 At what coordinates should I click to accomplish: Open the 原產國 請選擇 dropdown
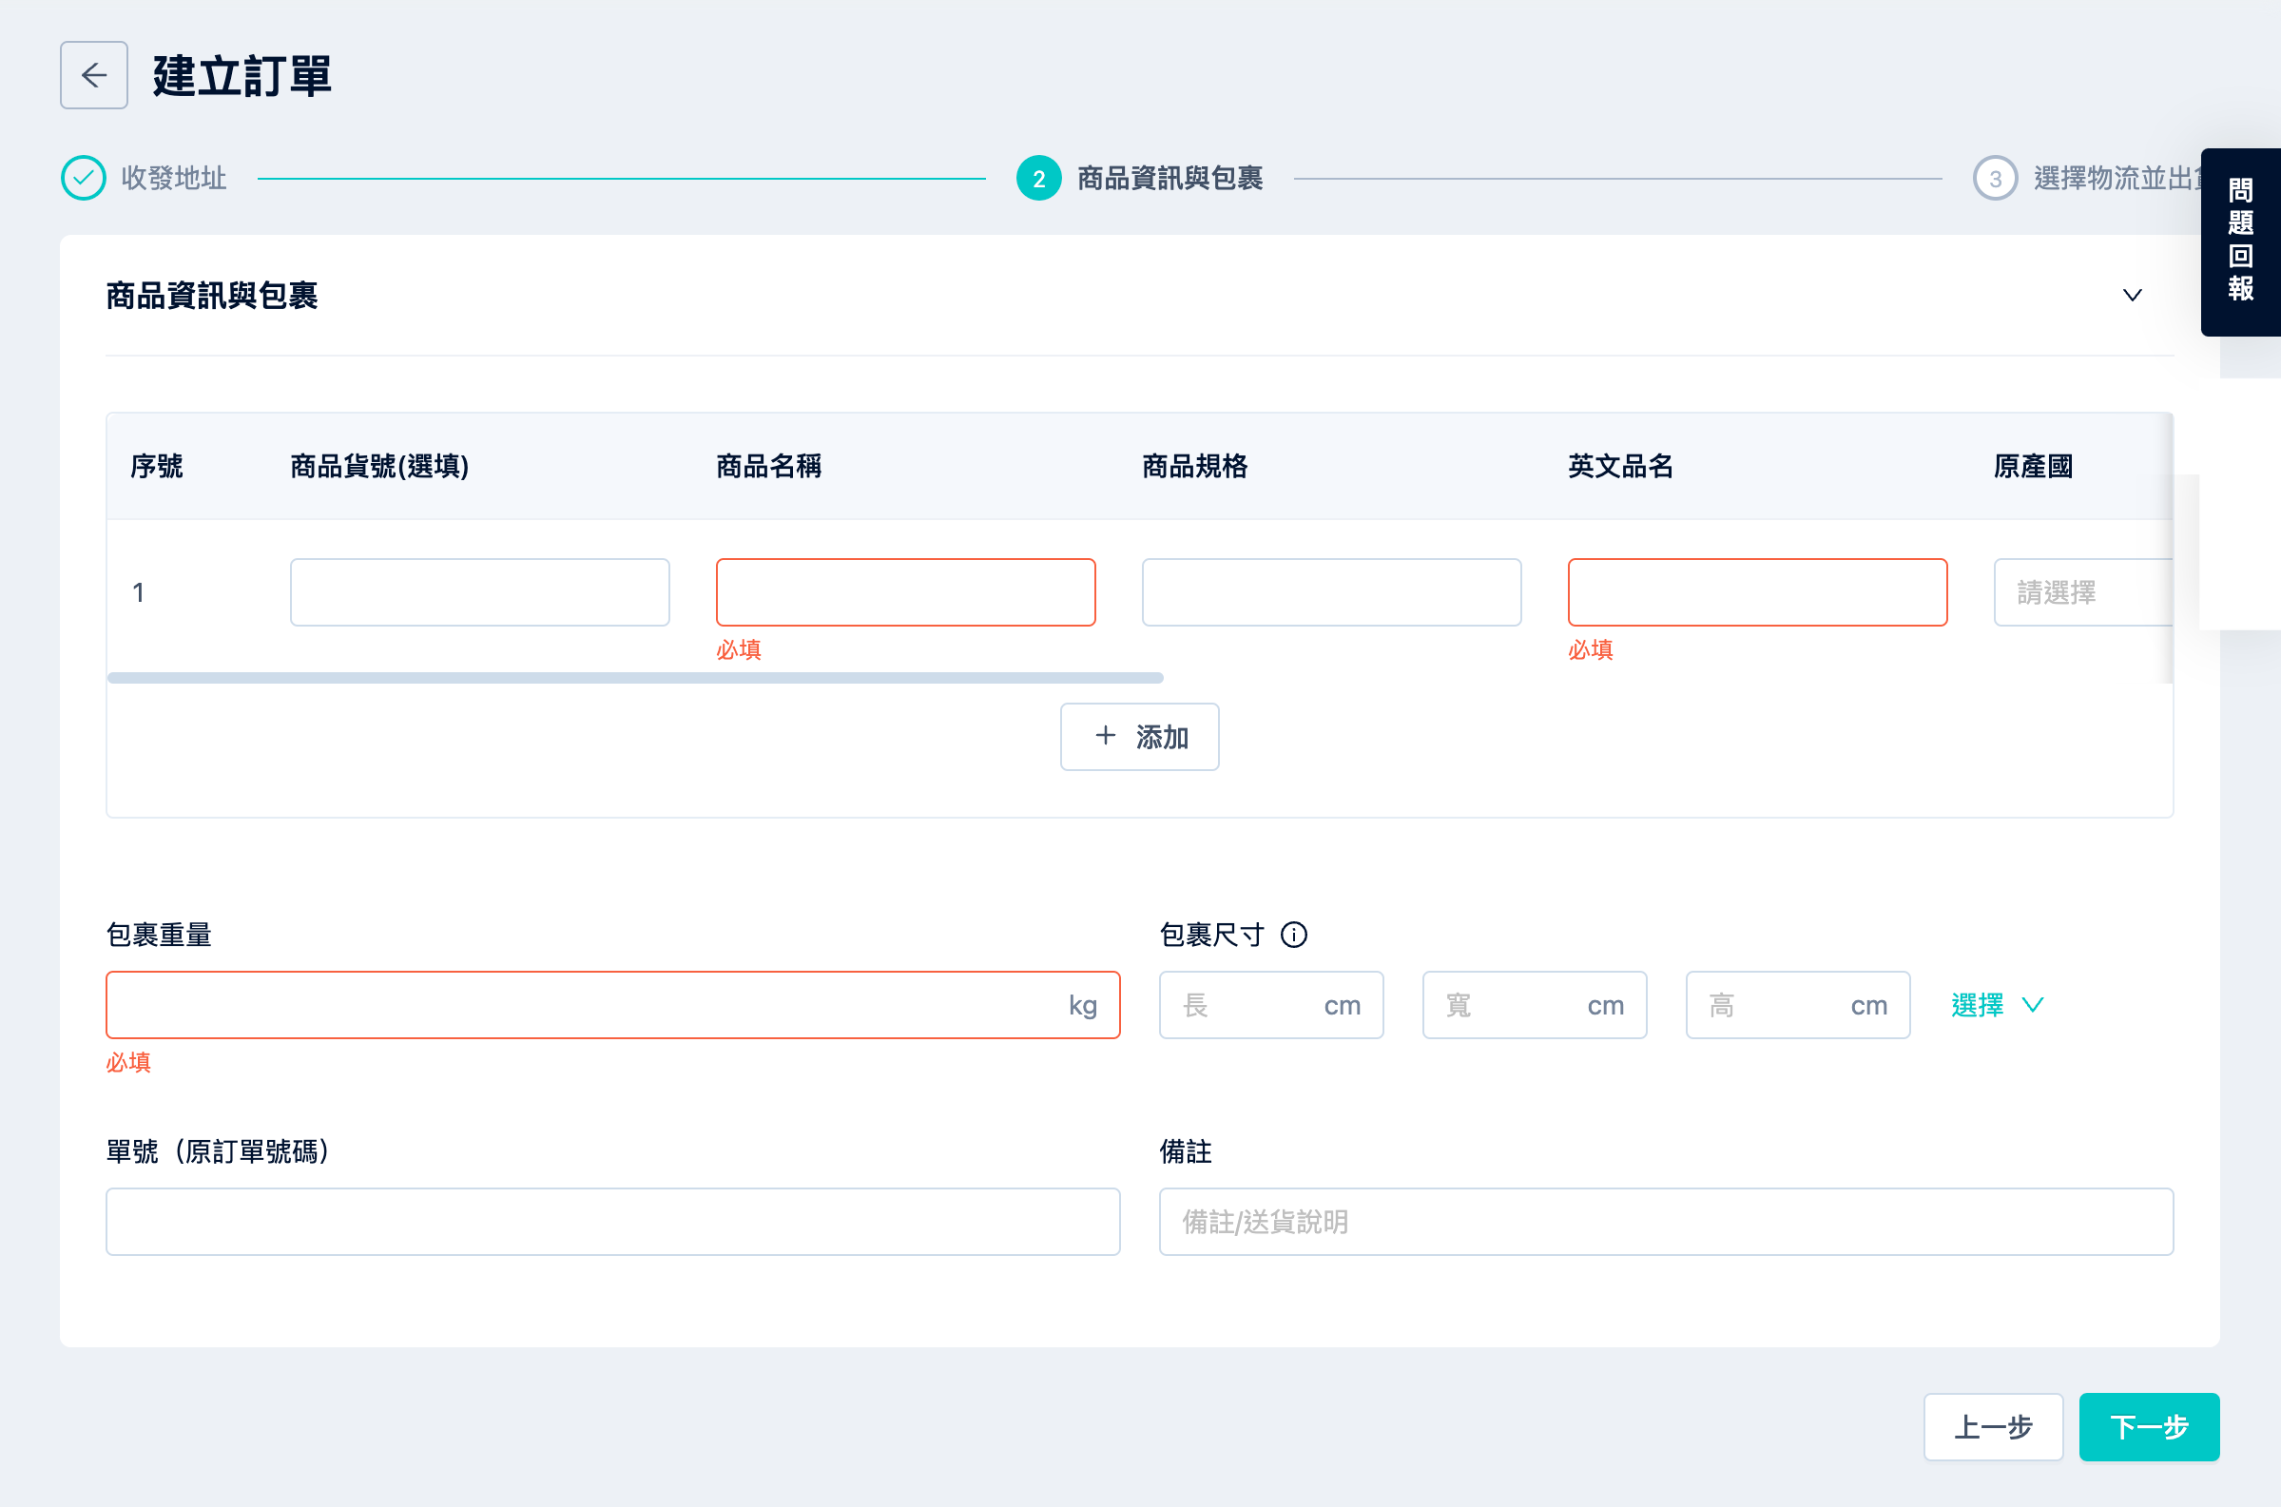pos(2082,592)
